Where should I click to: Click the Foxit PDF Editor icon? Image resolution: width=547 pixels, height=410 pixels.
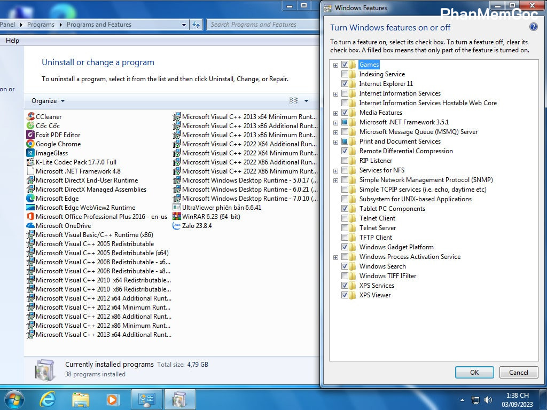[31, 135]
